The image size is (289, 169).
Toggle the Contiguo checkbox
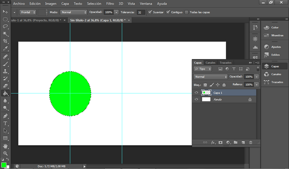[x=168, y=12]
